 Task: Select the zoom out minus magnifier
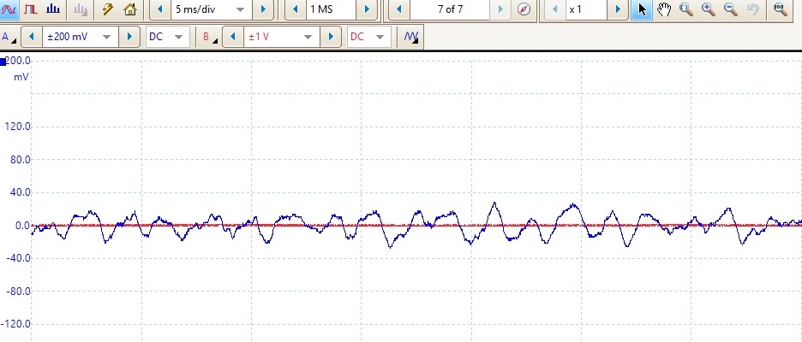731,9
